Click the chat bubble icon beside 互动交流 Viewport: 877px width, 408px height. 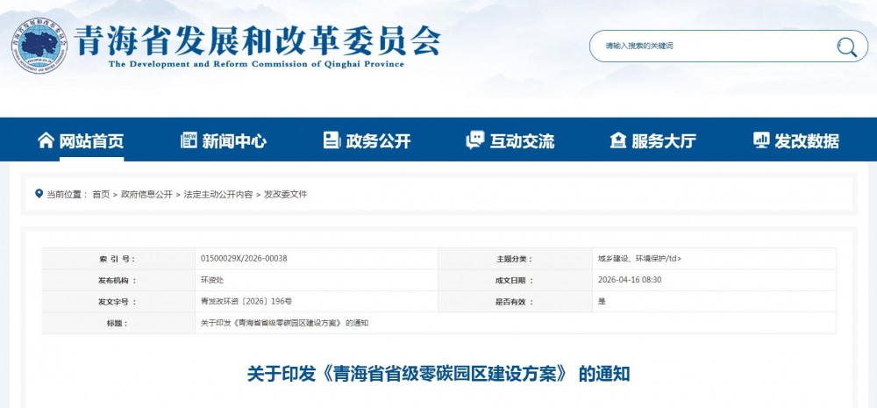click(475, 140)
